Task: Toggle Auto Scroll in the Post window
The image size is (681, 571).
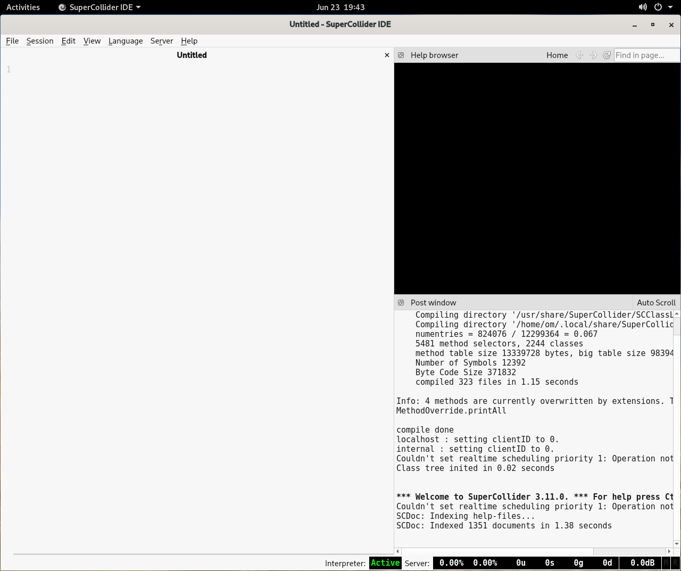Action: pos(656,302)
